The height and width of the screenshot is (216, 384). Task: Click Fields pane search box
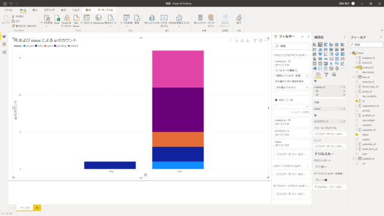(x=366, y=45)
